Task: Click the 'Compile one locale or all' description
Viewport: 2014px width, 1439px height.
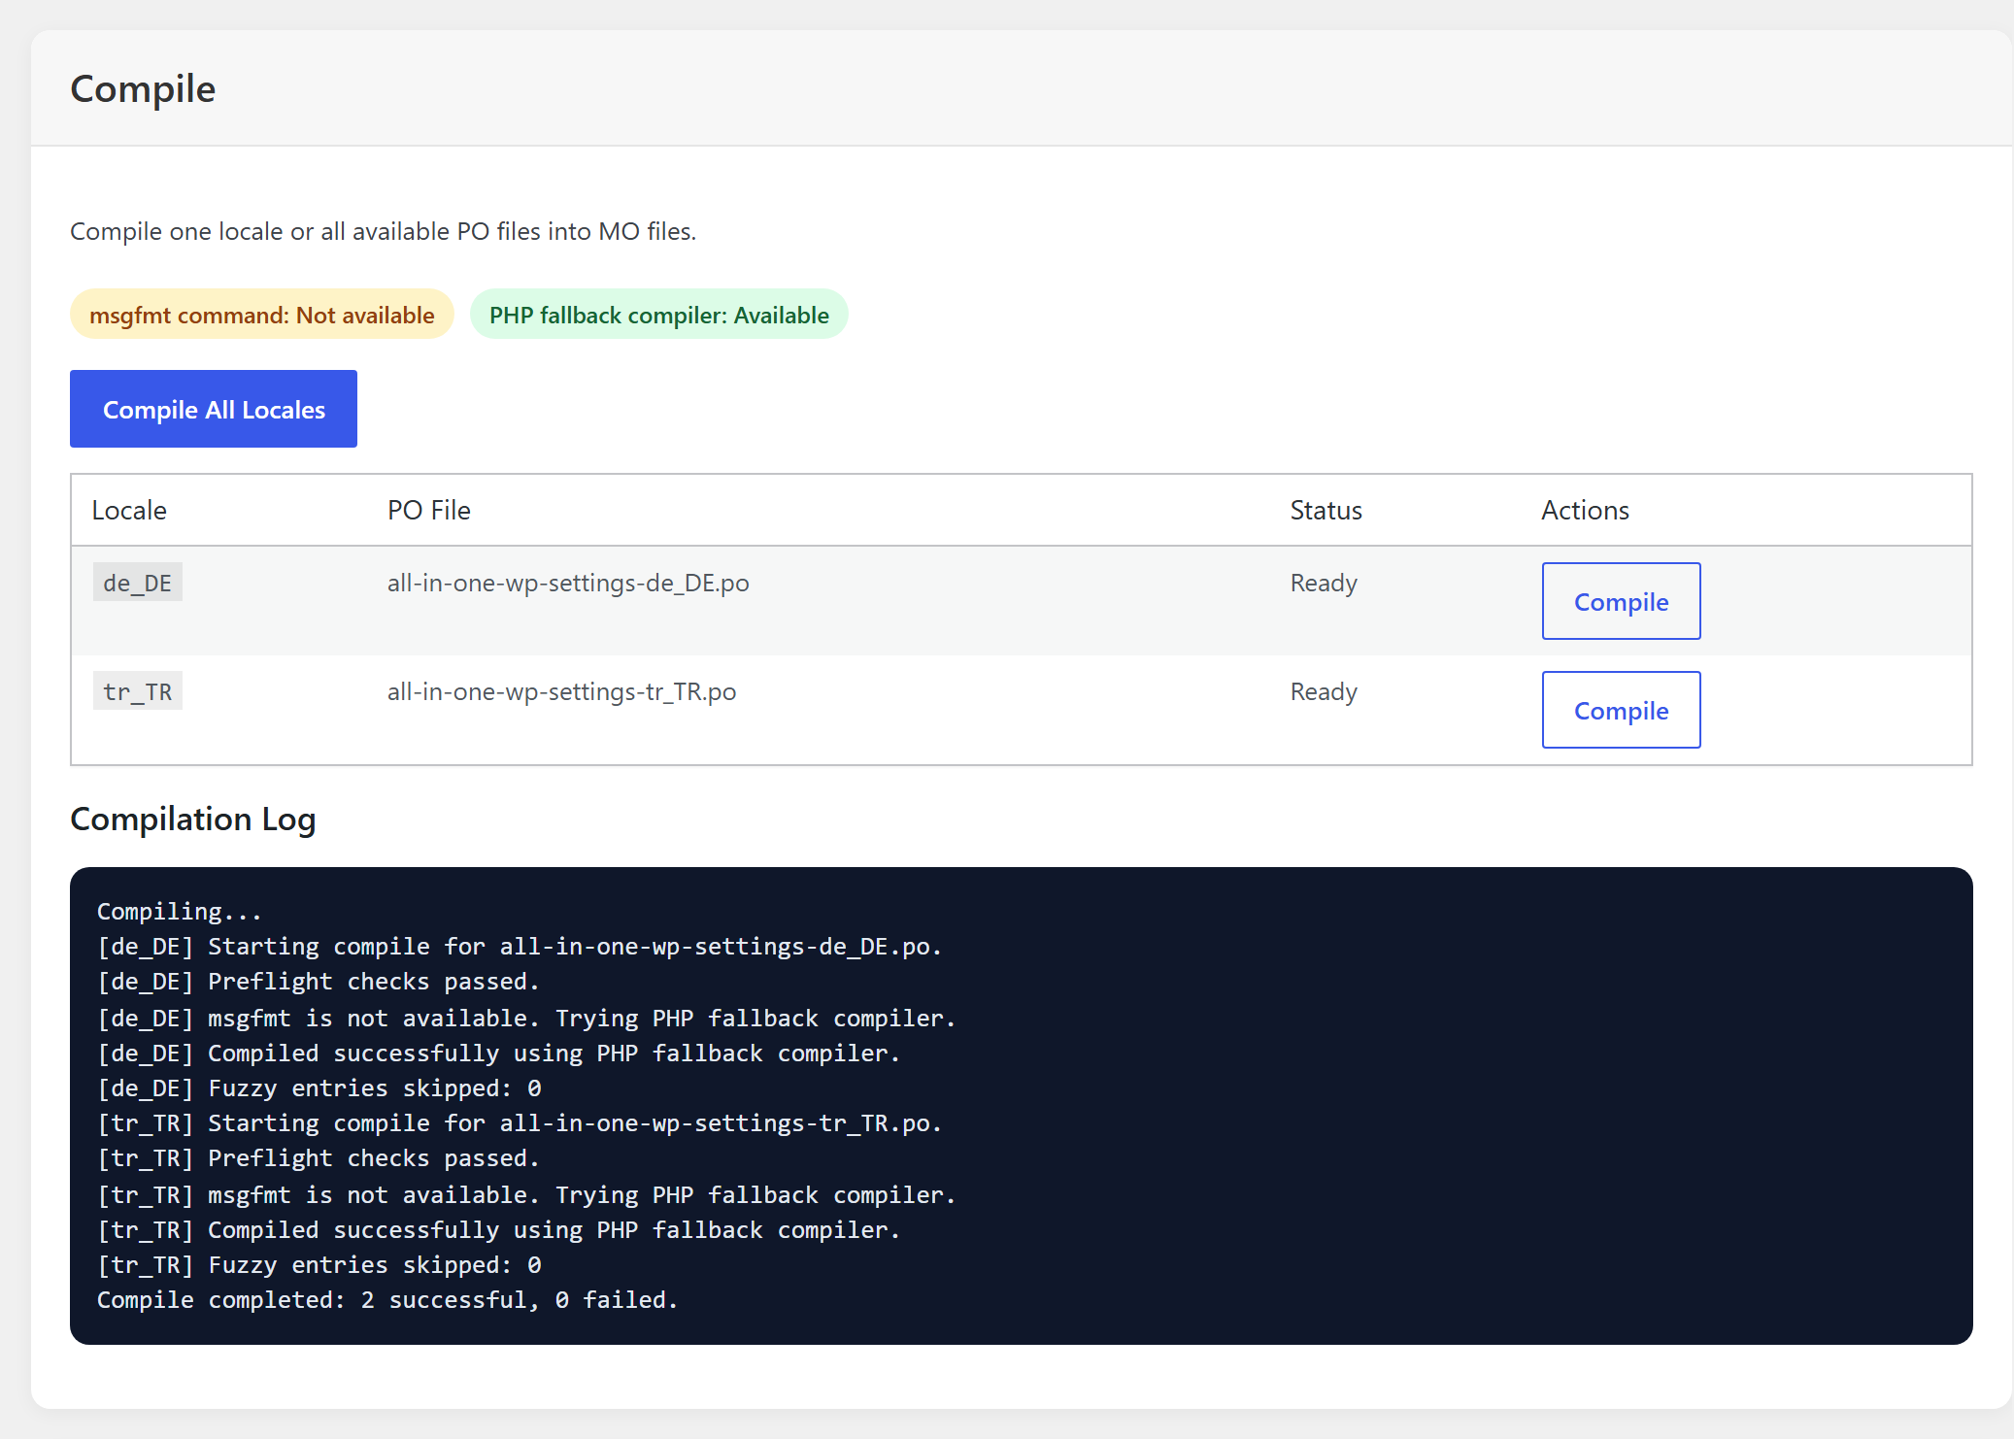Action: coord(384,231)
